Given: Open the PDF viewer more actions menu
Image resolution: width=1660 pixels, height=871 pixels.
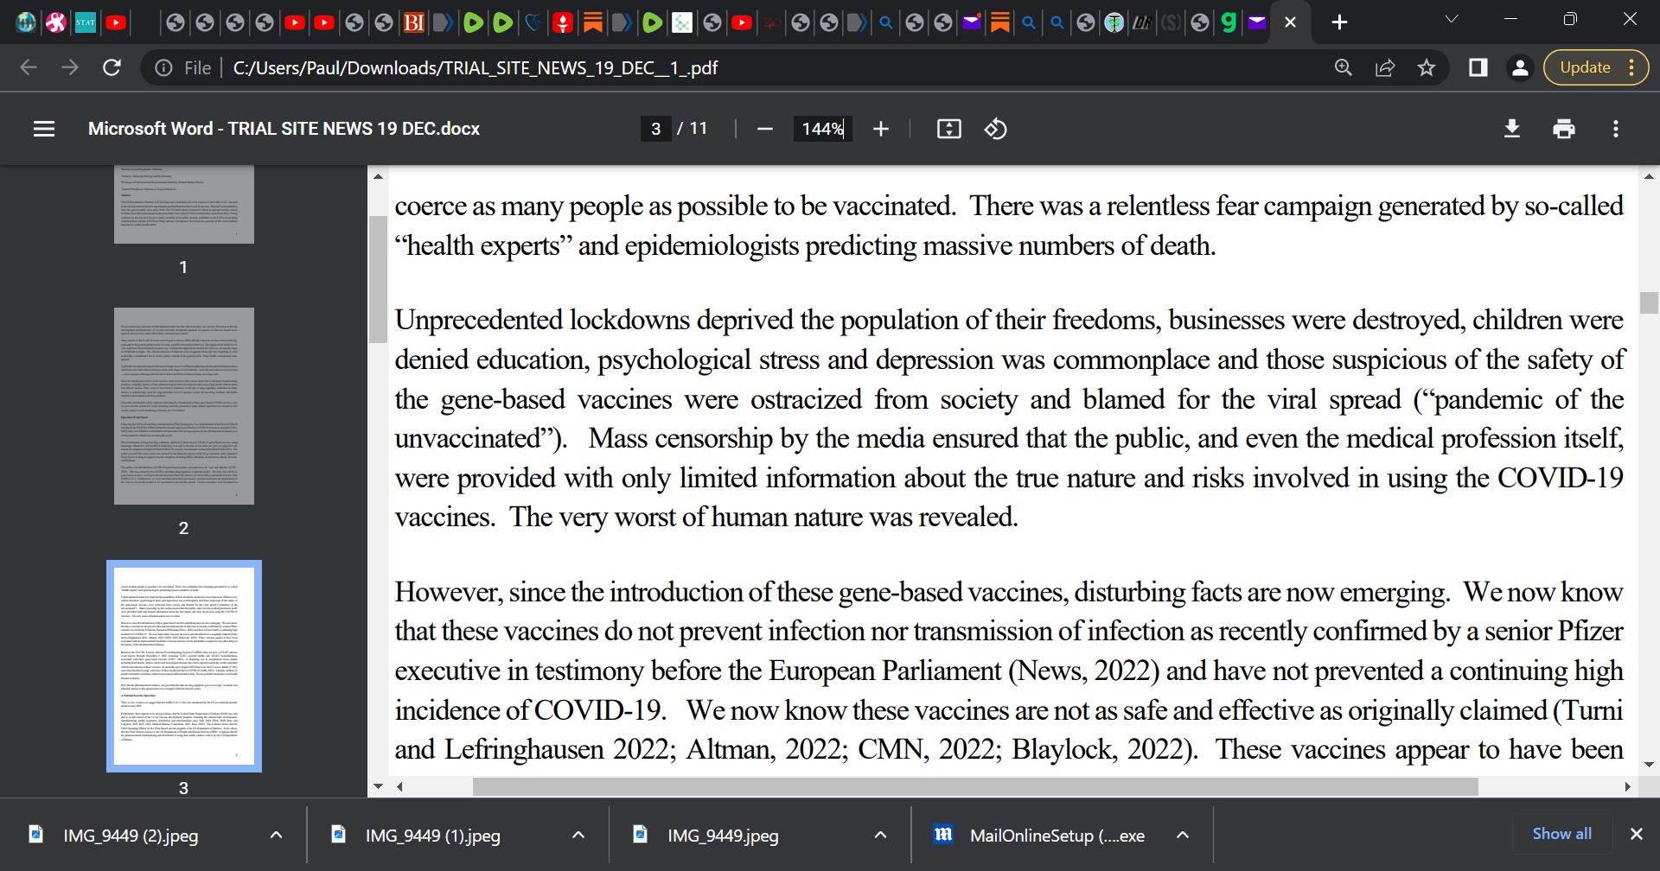Looking at the screenshot, I should (x=1615, y=129).
